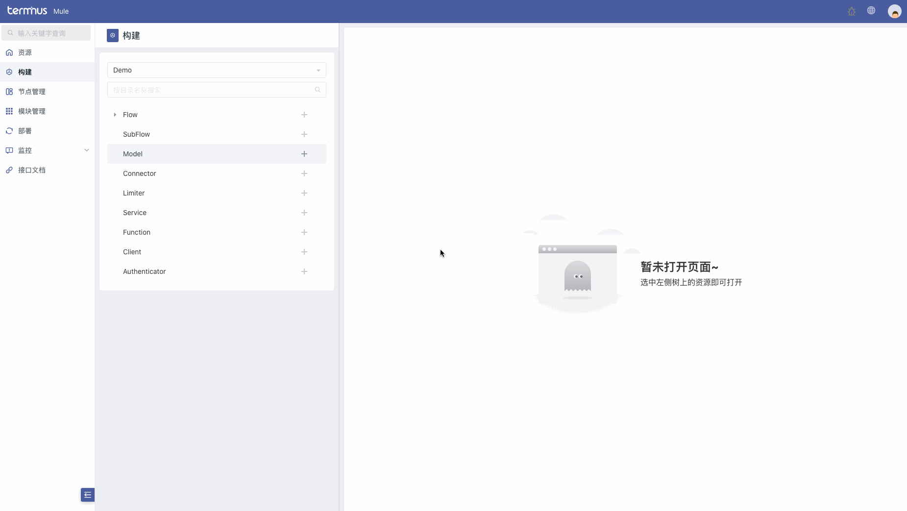Click the 模块管理 grid icon
The image size is (907, 511).
[9, 111]
